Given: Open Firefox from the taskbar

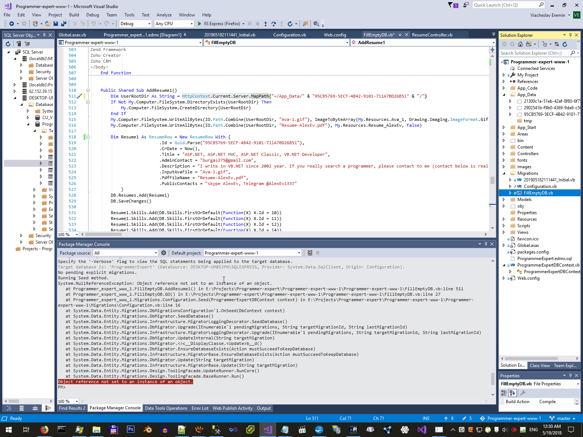Looking at the screenshot, I should click(x=44, y=430).
